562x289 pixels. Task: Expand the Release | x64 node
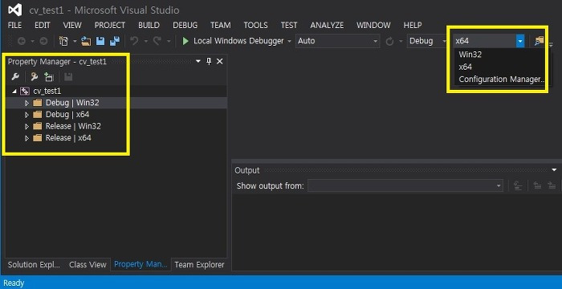(x=26, y=138)
